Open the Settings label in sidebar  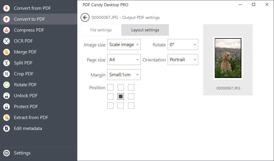tap(22, 153)
